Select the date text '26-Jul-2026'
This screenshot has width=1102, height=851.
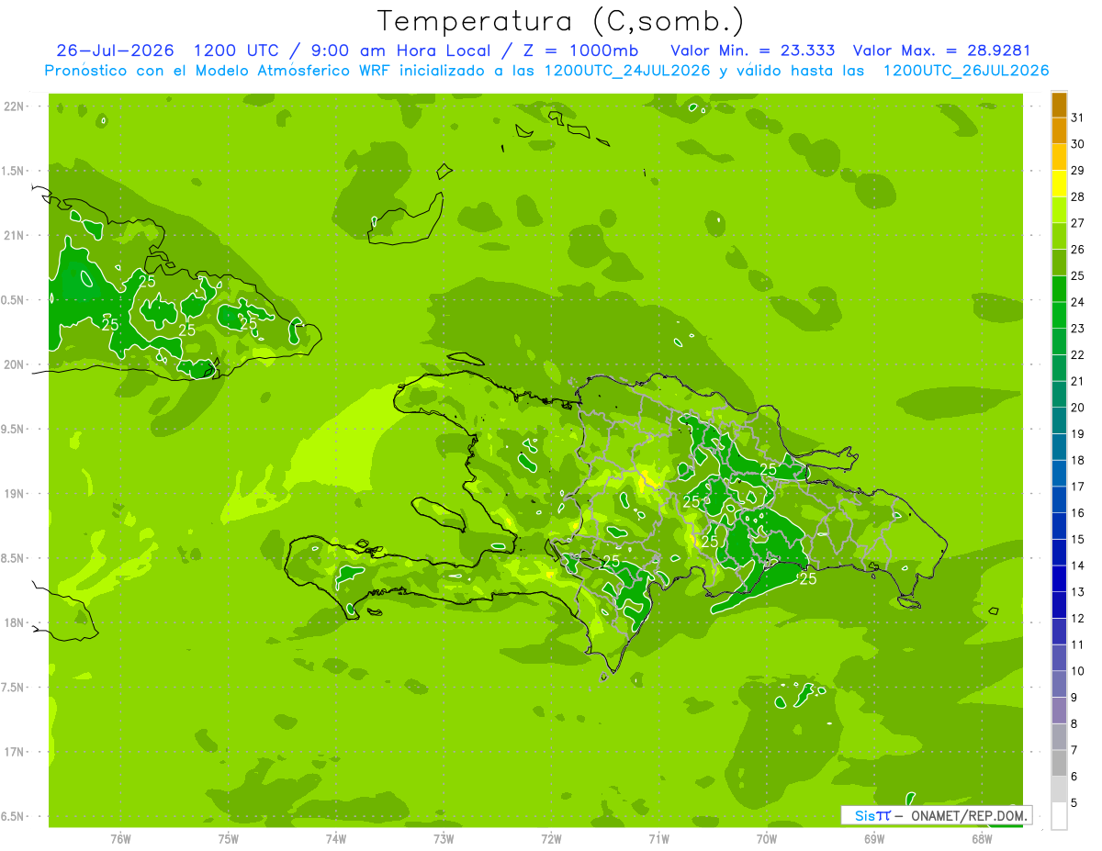pyautogui.click(x=115, y=50)
